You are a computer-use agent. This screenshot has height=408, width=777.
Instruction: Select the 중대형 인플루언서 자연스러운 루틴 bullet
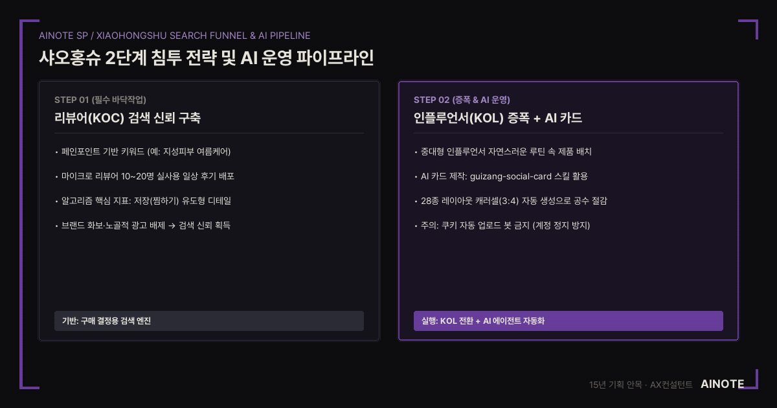pyautogui.click(x=503, y=152)
